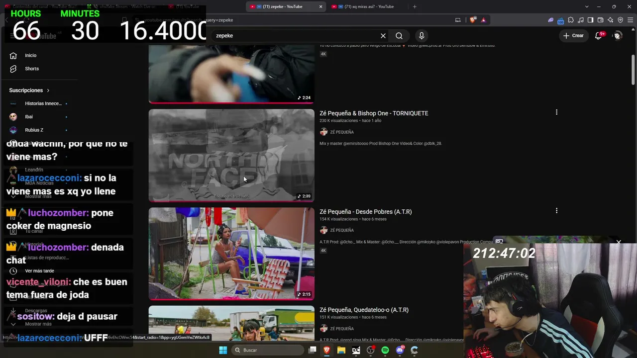Play the TORNIQUETE video thumbnail

click(x=231, y=156)
